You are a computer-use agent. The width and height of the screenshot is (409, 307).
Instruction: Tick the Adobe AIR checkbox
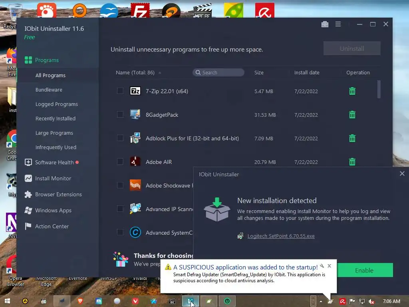(120, 161)
